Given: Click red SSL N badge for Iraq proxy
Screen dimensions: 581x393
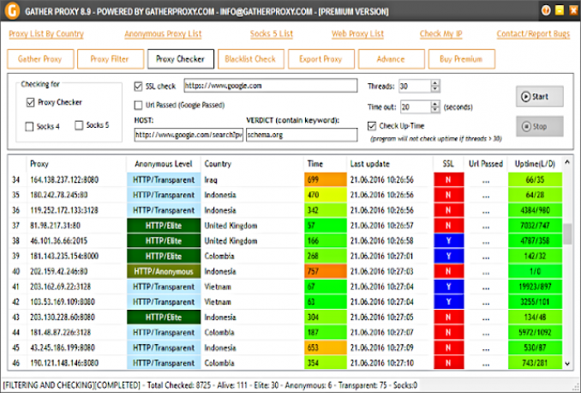Looking at the screenshot, I should click(448, 179).
